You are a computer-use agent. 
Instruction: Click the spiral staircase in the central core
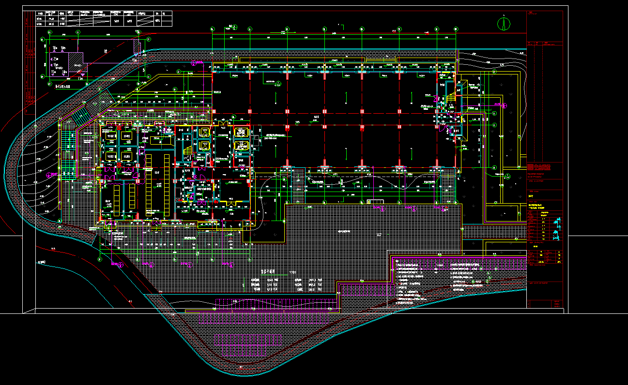(187, 153)
